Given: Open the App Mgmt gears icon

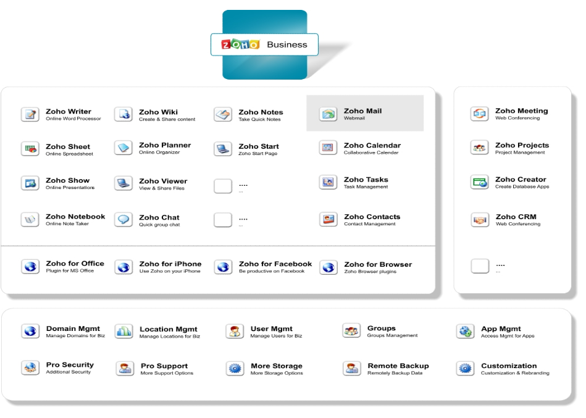Looking at the screenshot, I should pos(466,332).
